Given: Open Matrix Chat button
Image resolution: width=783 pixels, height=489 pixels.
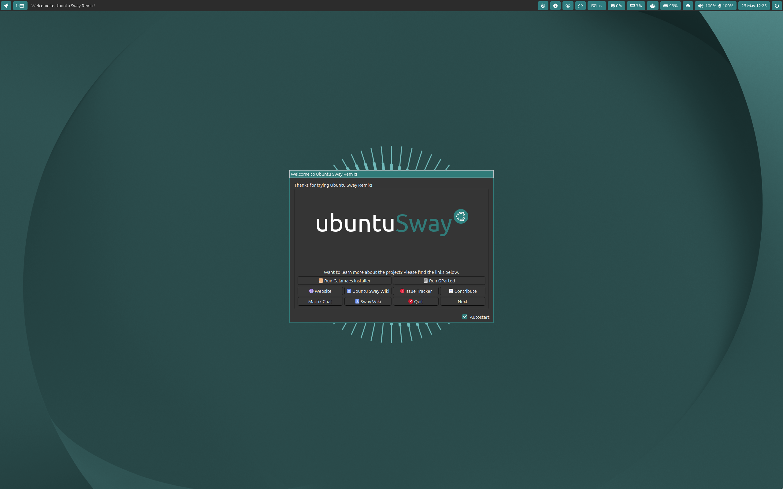Looking at the screenshot, I should 320,301.
